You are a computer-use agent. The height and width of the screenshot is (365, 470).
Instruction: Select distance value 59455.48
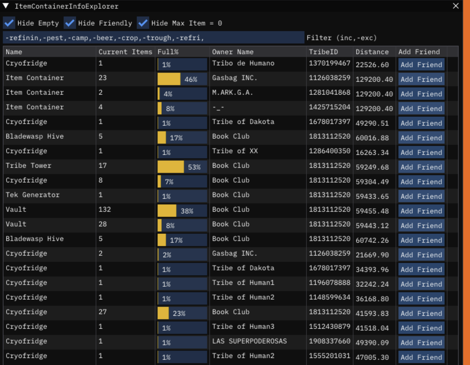372,211
